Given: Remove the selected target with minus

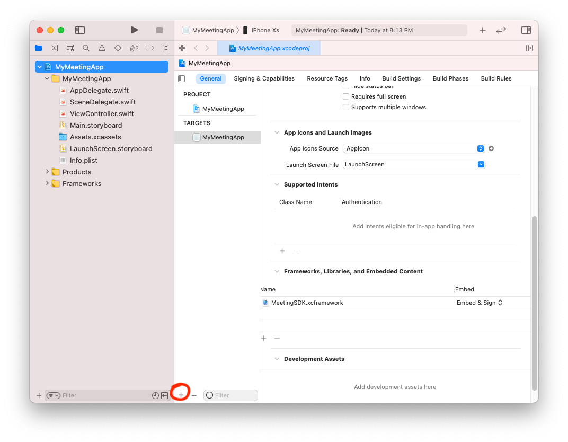Looking at the screenshot, I should click(x=194, y=395).
